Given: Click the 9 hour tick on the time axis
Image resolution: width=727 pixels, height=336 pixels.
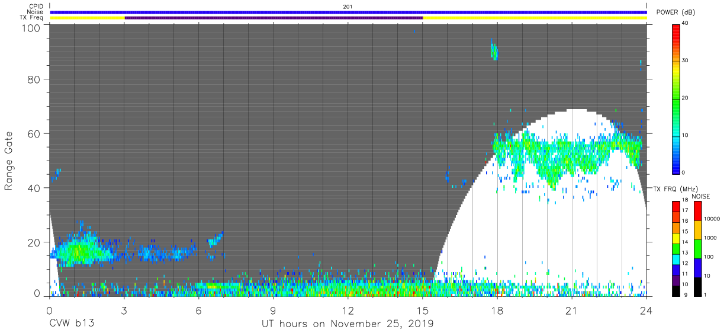Looking at the screenshot, I should point(273,310).
